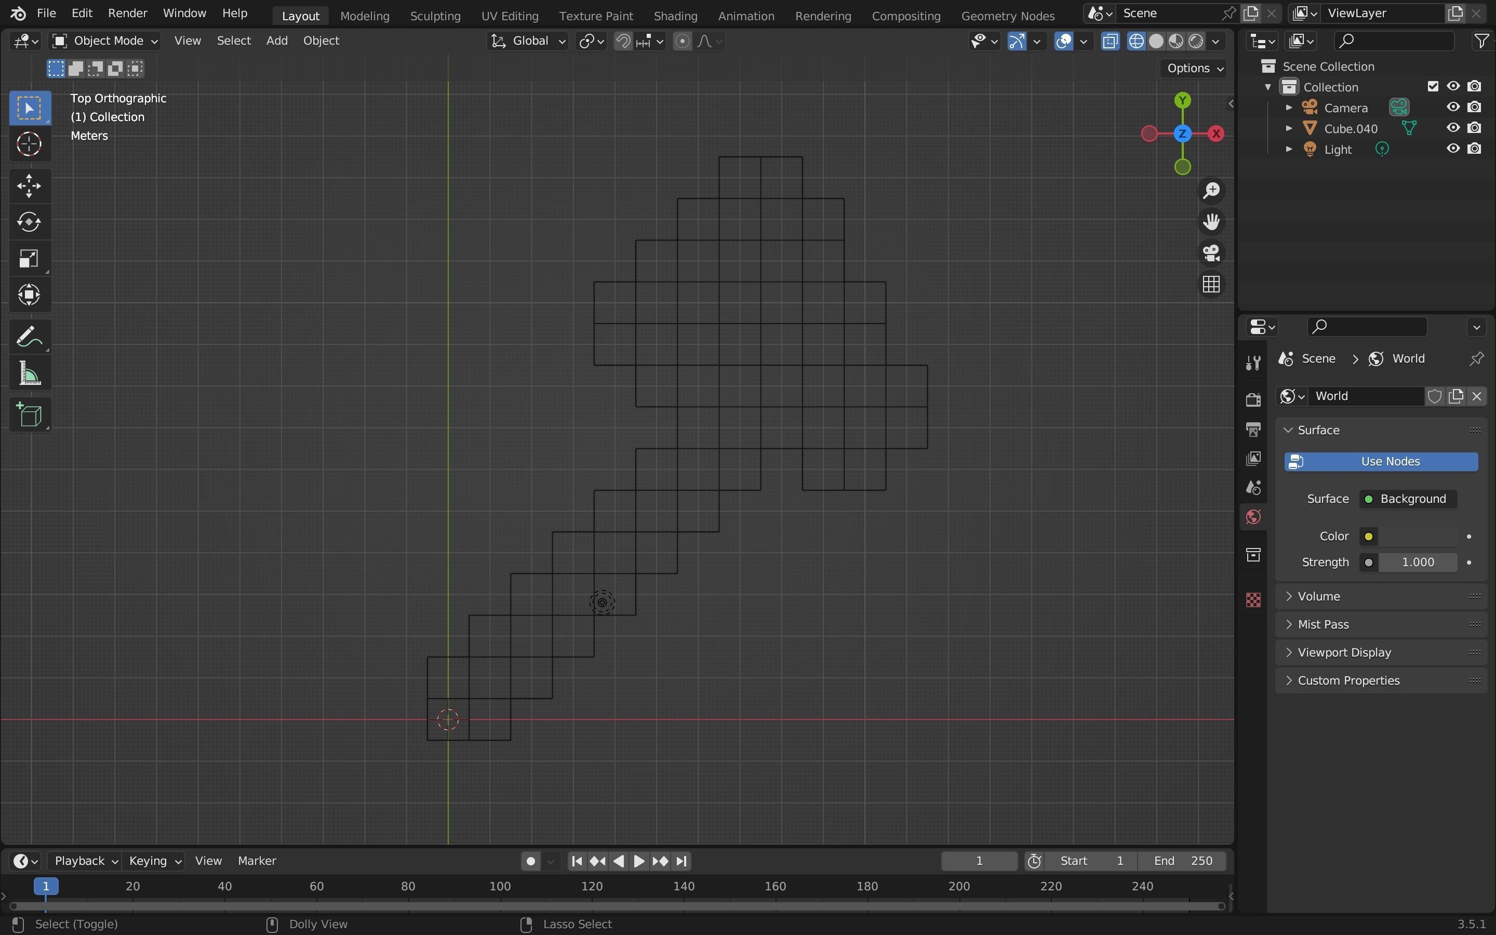Activate the 3D Cursor tool
Screen dimensions: 1496x935
(x=29, y=145)
